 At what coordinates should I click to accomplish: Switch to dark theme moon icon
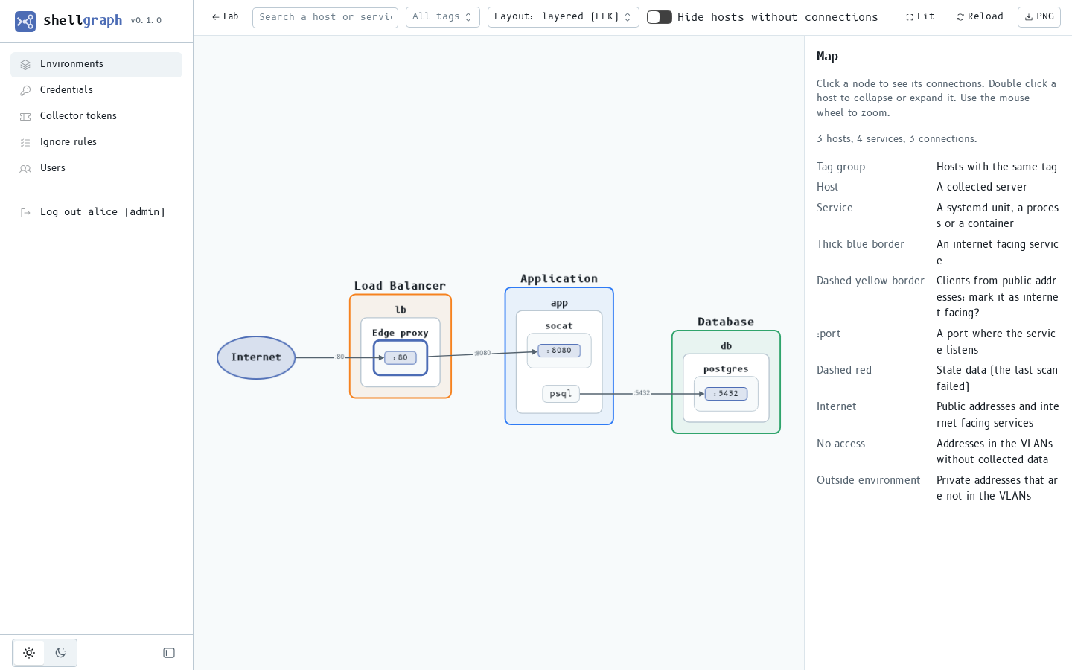(x=60, y=653)
